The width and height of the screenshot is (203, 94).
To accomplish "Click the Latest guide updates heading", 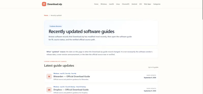I will click(x=59, y=66).
